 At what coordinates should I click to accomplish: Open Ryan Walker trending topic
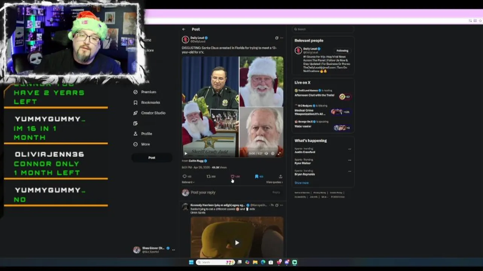point(303,163)
